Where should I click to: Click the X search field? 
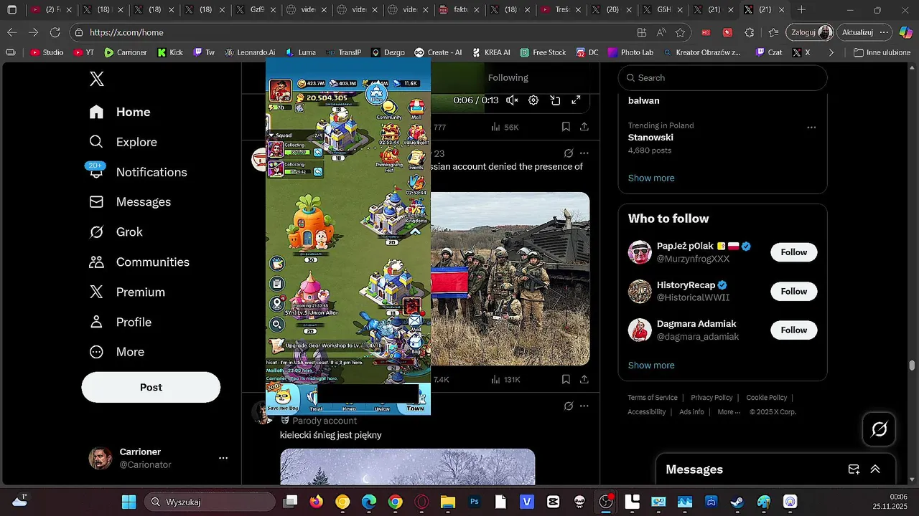coord(723,77)
